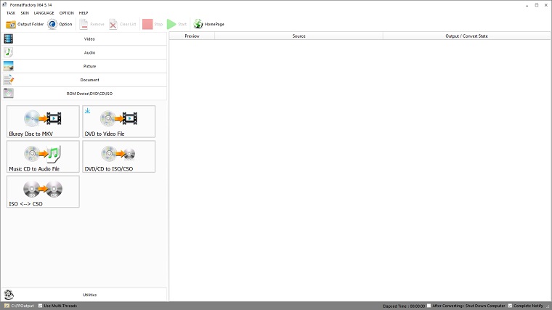
Task: Click the Elapsed Time status text
Action: (x=404, y=306)
